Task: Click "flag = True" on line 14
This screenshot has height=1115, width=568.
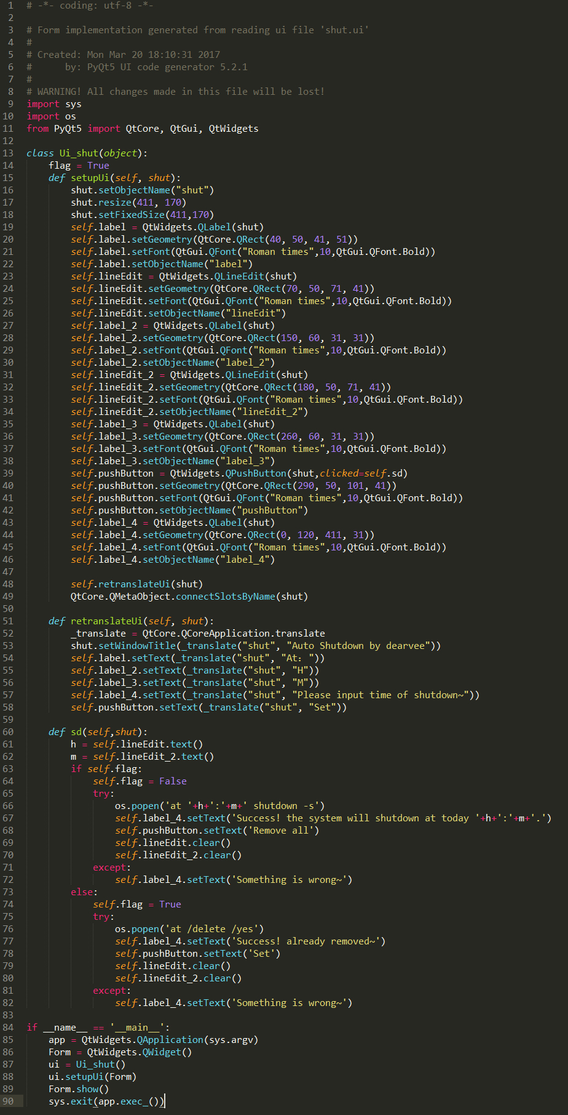Action: 79,166
